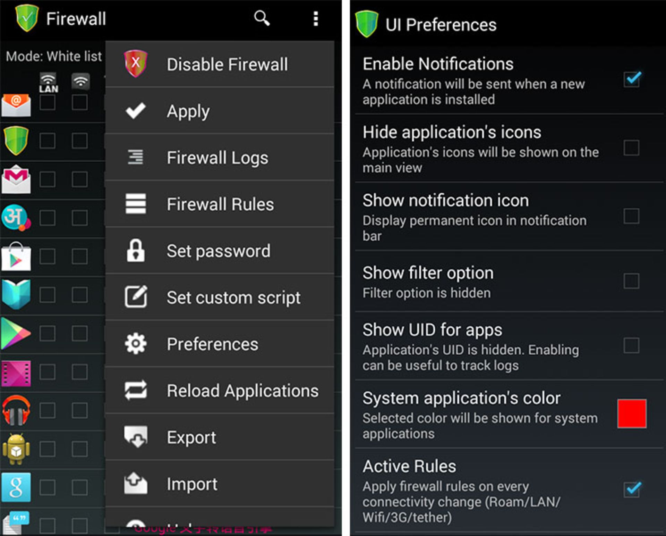666x536 pixels.
Task: Click the Set custom script edit icon
Action: point(136,297)
